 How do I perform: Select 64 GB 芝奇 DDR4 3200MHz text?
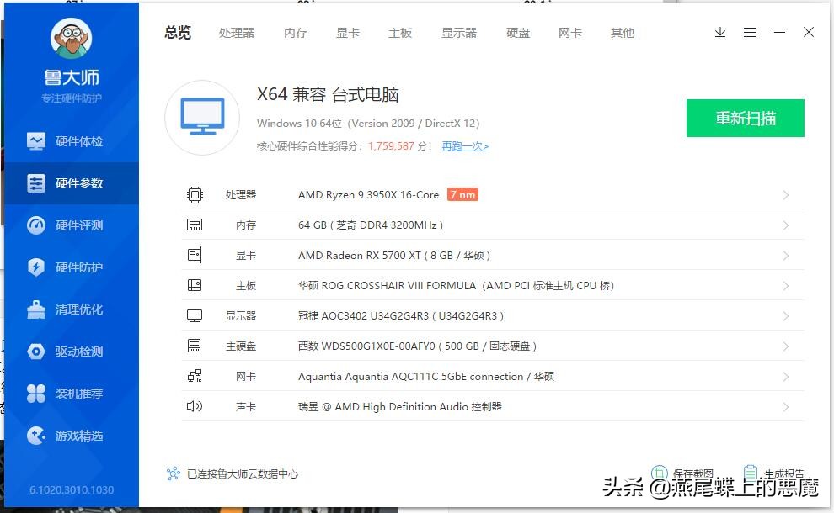click(x=371, y=225)
